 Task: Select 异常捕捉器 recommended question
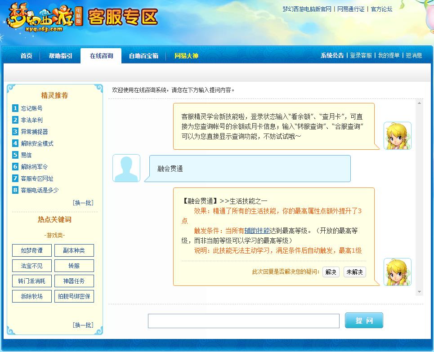pyautogui.click(x=34, y=131)
